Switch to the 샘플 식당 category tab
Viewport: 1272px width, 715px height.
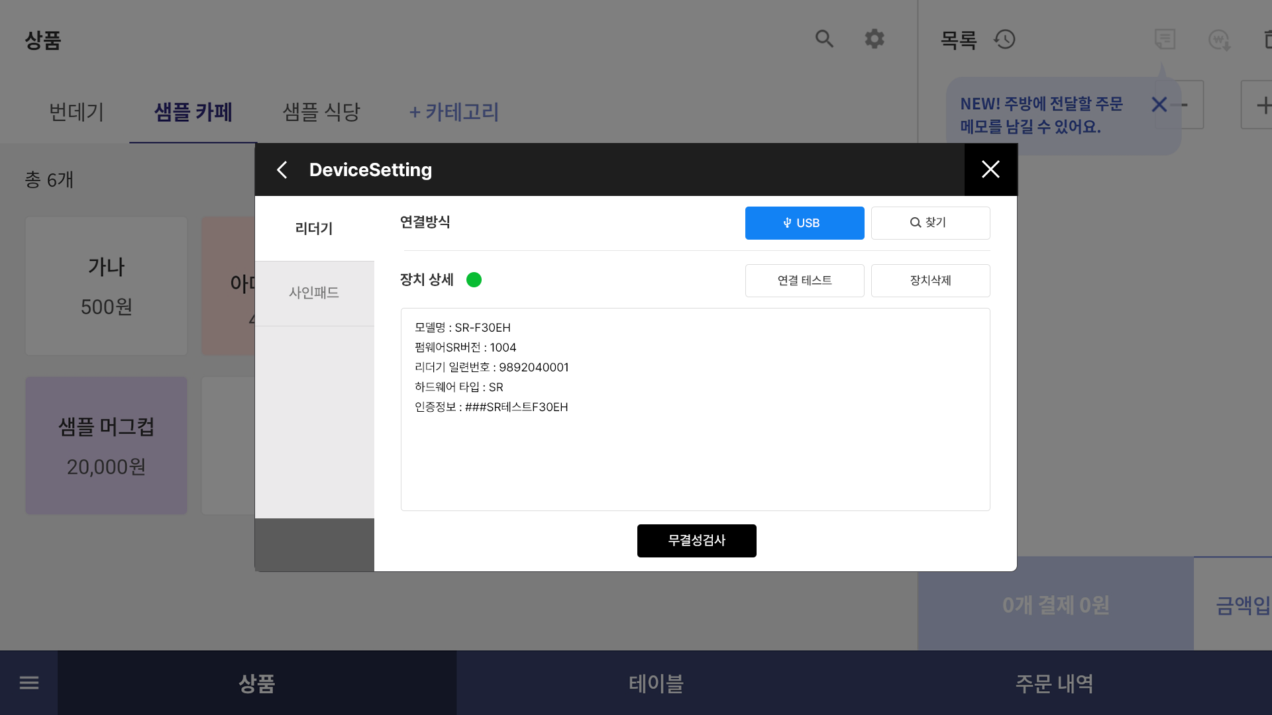321,112
